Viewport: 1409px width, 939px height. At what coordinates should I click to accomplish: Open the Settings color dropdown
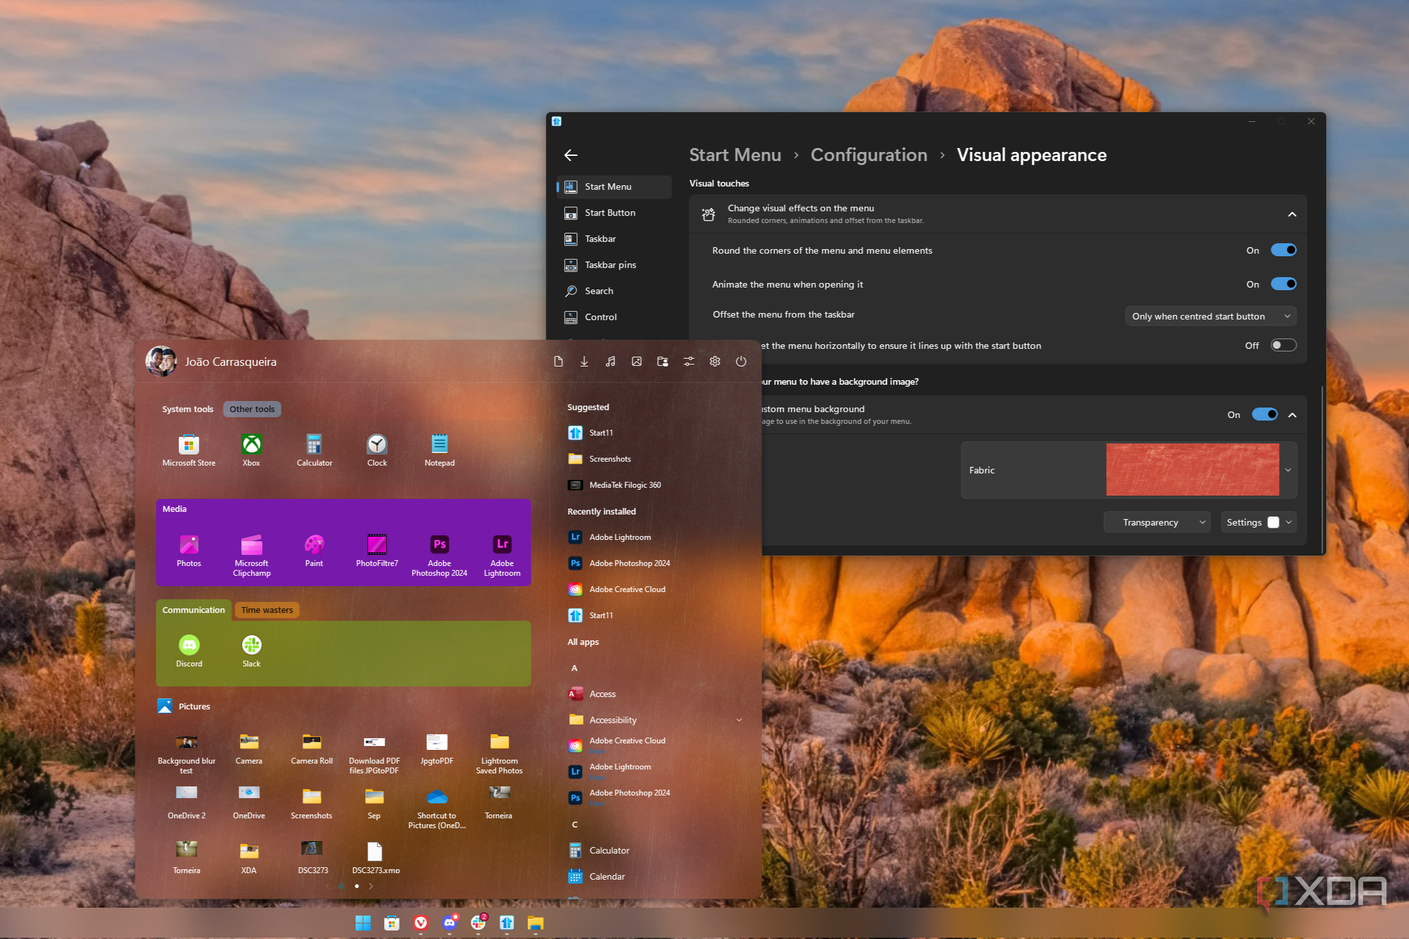tap(1258, 522)
